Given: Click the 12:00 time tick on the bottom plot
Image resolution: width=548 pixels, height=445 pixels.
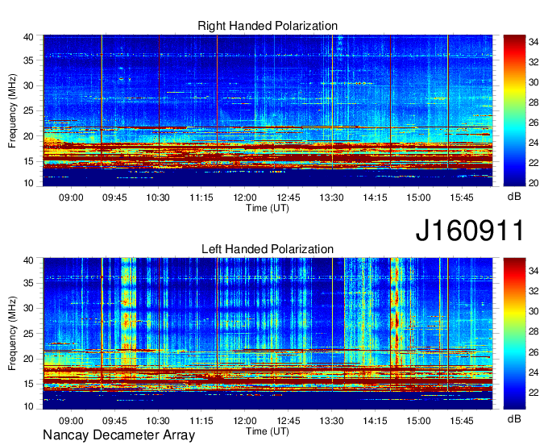Looking at the screenshot, I should point(245,421).
